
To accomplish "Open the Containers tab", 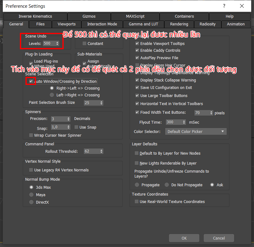I will (x=184, y=16).
